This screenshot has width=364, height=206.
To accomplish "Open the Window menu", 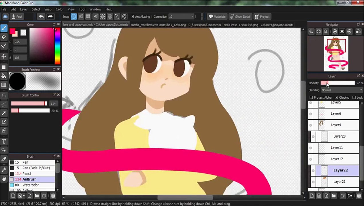I will (95, 9).
